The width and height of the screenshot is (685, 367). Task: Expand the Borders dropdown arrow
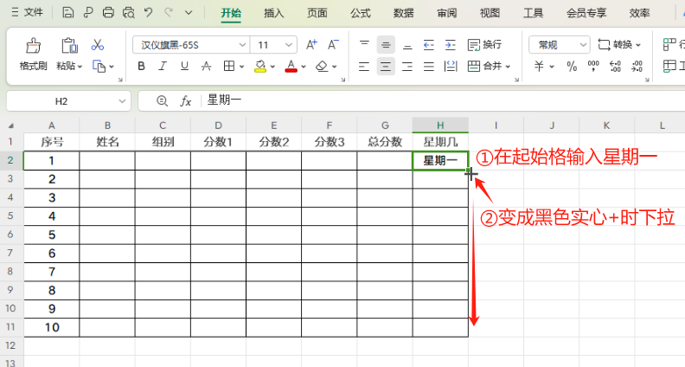point(241,67)
